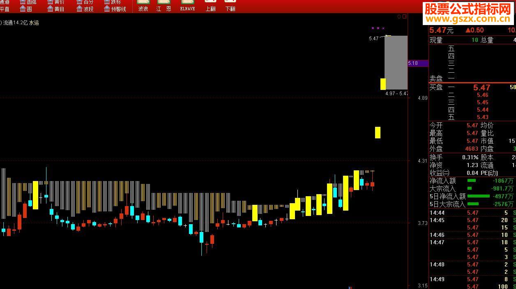516x289 pixels.
Task: Click the 内盘 label
Action: [x=487, y=149]
